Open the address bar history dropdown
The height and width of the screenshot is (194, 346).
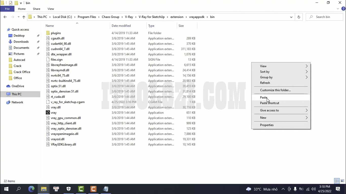(291, 17)
